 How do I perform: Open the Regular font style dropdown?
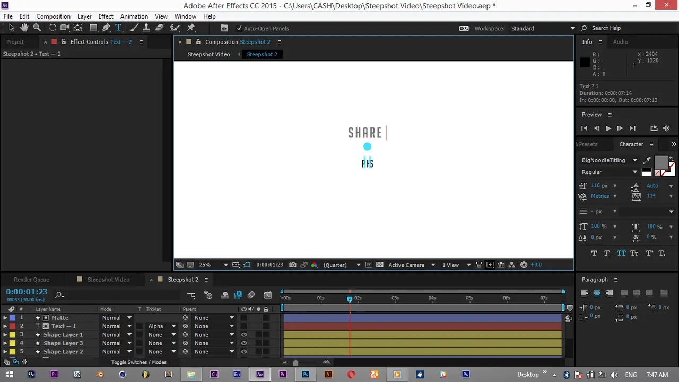609,172
